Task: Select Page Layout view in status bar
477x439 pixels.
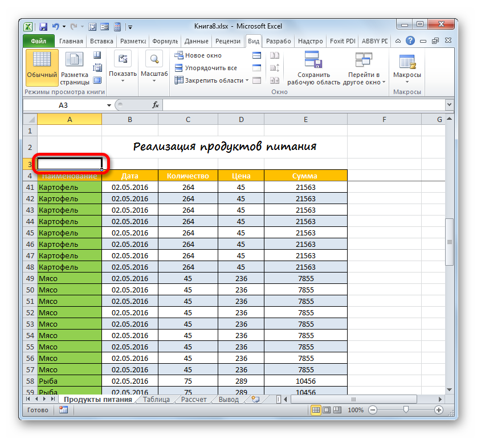Action: (327, 410)
